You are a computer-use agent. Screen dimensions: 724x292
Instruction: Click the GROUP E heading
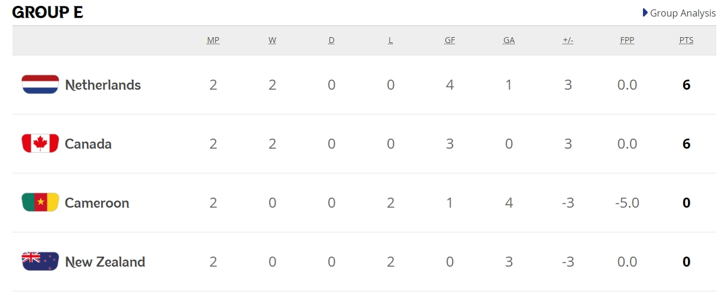click(x=47, y=12)
